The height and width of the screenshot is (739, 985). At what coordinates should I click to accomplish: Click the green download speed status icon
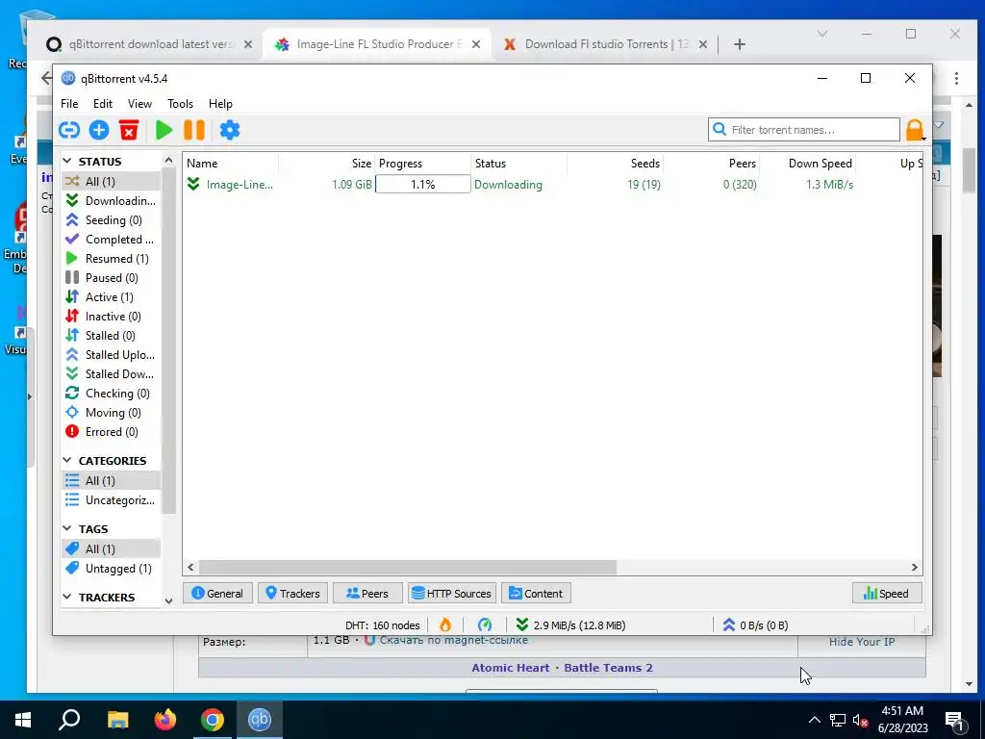click(522, 624)
